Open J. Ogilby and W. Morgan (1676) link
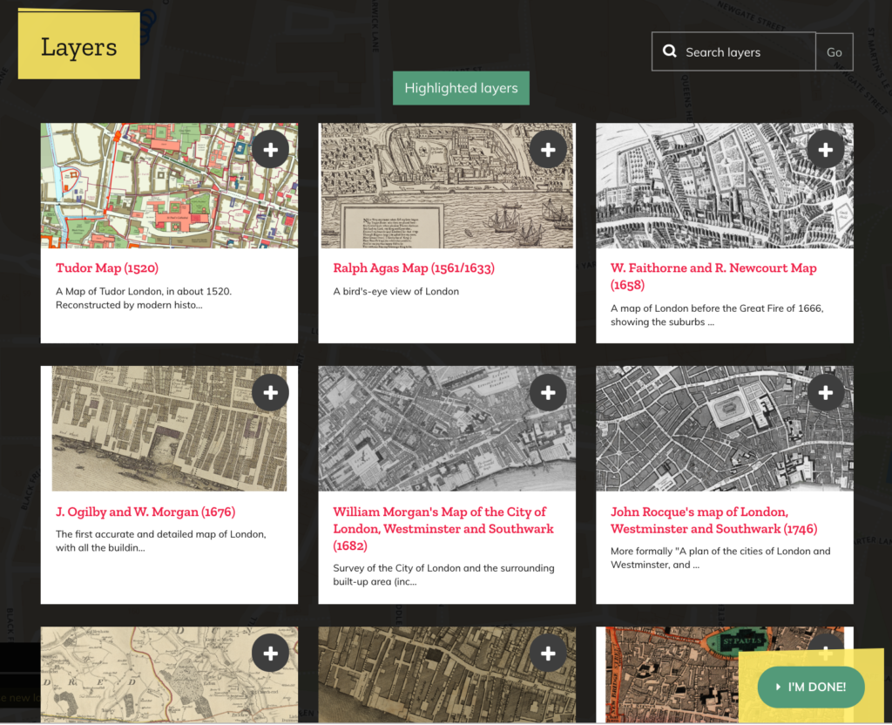This screenshot has width=892, height=725. 145,512
